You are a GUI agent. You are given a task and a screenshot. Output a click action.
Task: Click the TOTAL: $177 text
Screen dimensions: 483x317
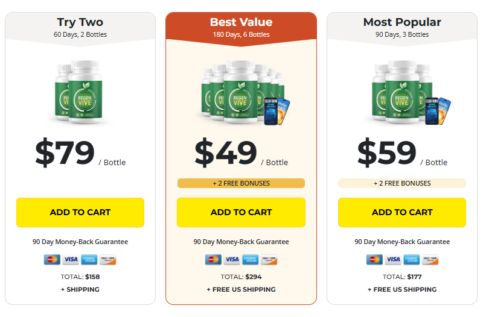coord(402,277)
